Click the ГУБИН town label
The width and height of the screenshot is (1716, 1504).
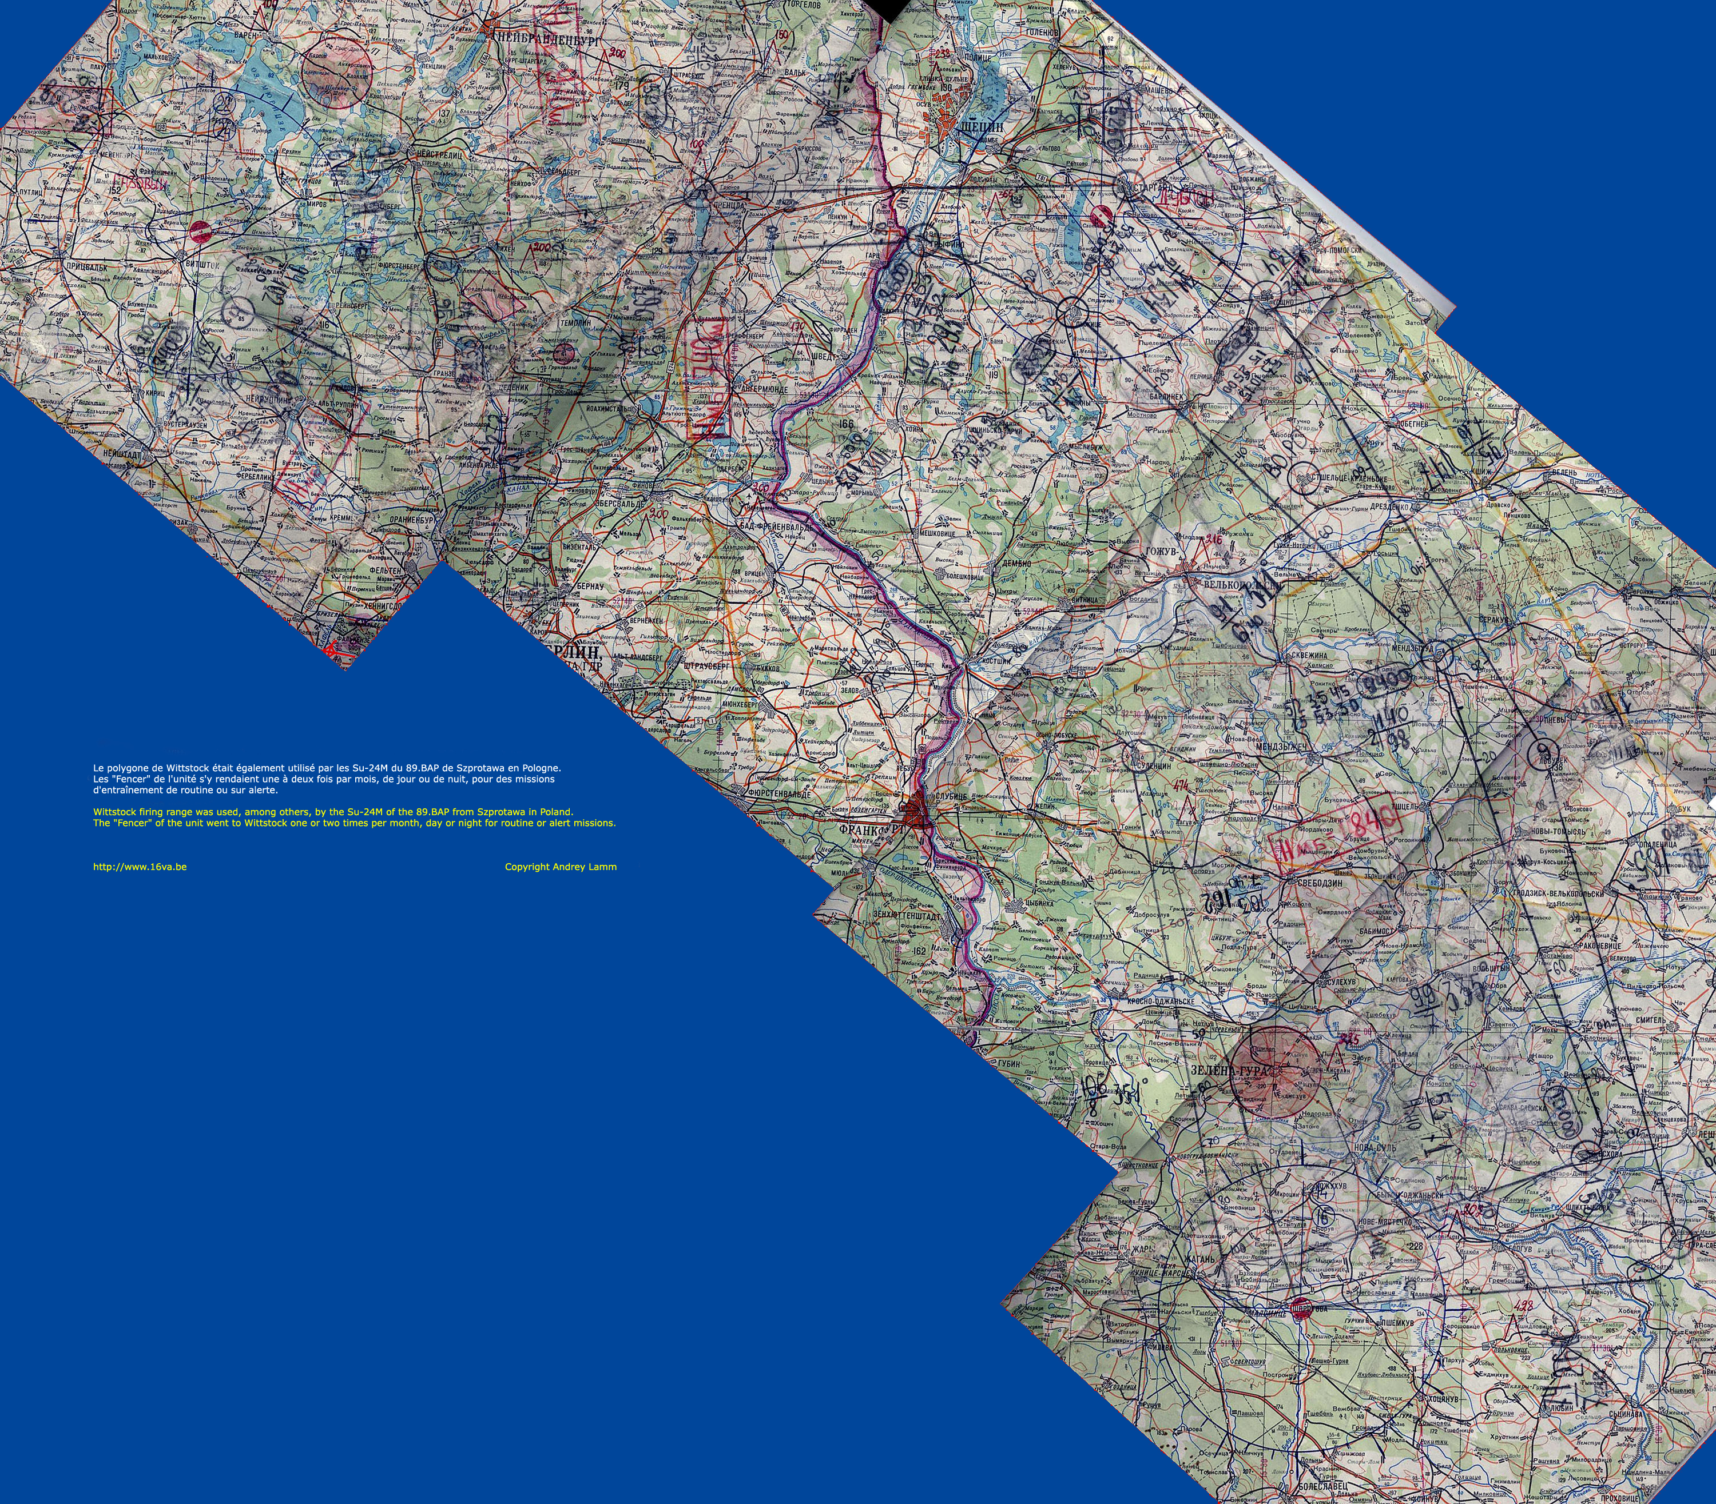[1009, 1064]
